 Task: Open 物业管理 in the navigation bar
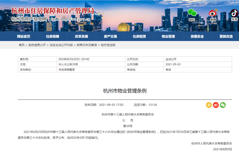click(168, 36)
